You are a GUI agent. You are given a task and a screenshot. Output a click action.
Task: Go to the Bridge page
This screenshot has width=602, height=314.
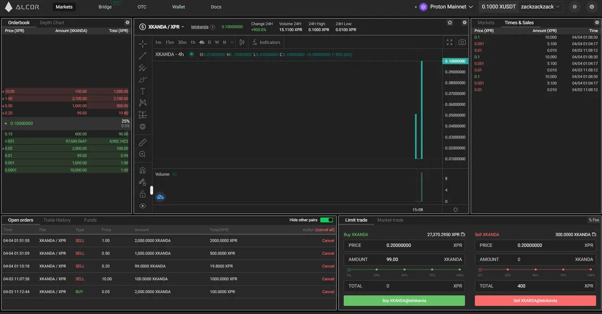pos(105,7)
